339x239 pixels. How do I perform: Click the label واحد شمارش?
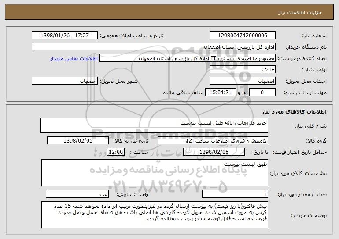(x=133, y=194)
